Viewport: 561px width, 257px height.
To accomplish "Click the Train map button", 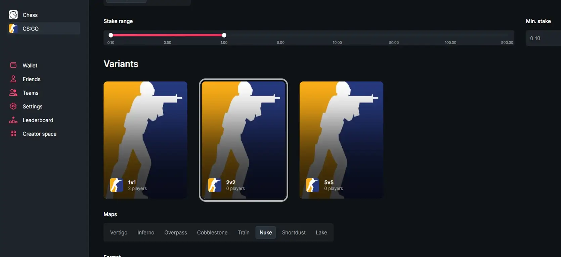I will pos(244,233).
